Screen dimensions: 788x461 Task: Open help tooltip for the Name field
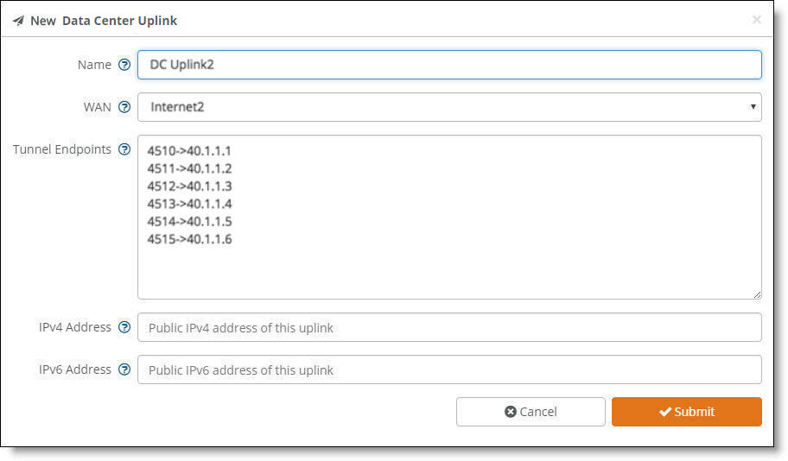click(x=124, y=65)
